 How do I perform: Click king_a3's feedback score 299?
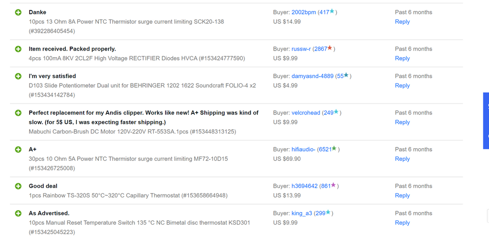pyautogui.click(x=320, y=214)
